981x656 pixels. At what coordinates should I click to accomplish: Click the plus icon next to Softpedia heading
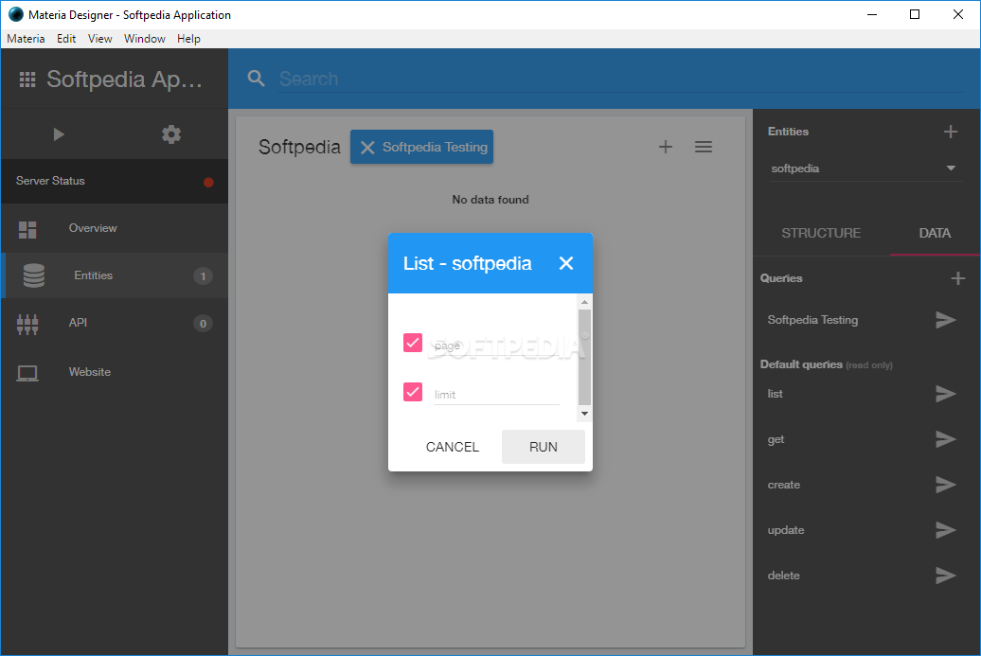(x=666, y=147)
